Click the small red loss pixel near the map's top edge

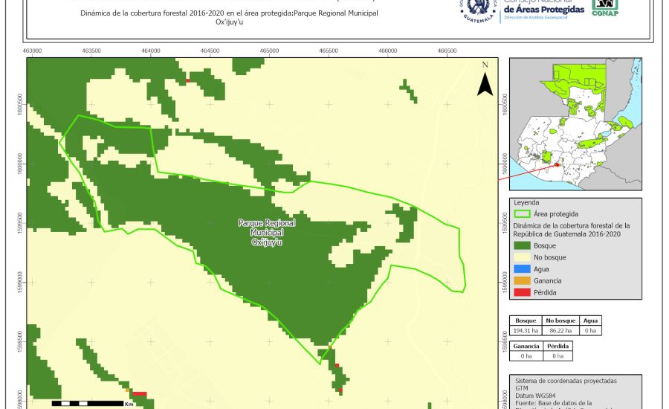coord(189,80)
